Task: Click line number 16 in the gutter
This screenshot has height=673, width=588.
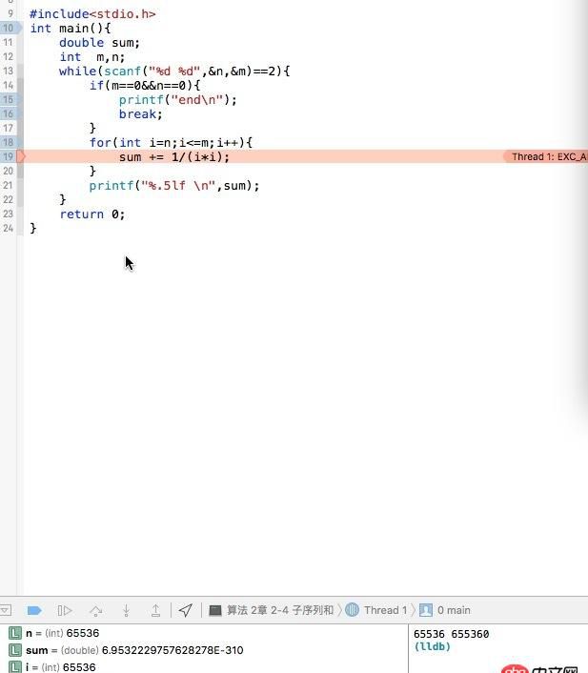Action: click(8, 113)
